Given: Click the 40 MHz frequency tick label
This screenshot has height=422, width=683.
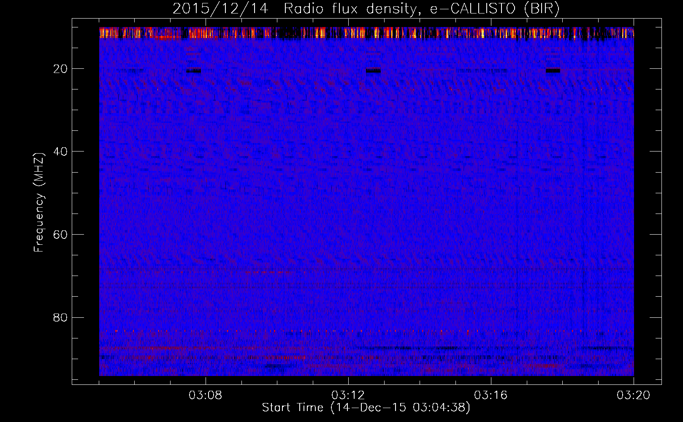Looking at the screenshot, I should (x=61, y=151).
